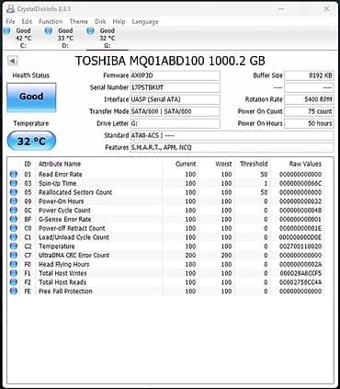This screenshot has height=389, width=340.
Task: Select the UltraDMA CRC Error Count name
Action: pos(74,255)
